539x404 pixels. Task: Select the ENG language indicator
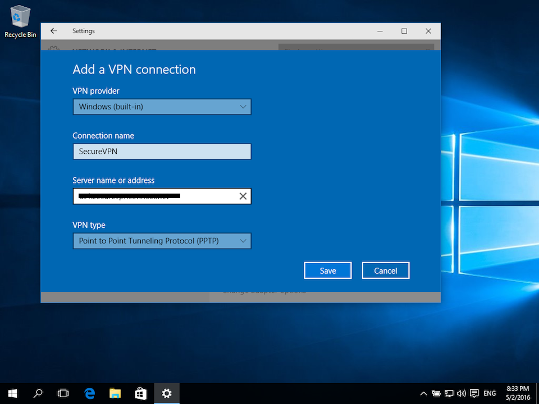tap(490, 393)
